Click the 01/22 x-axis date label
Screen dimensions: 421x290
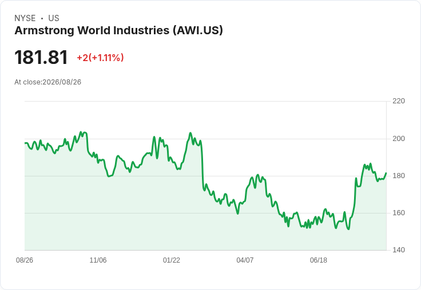pyautogui.click(x=171, y=260)
